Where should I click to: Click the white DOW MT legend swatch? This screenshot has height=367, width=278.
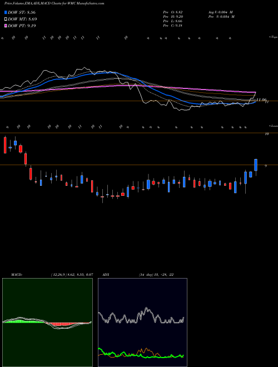coord(6,19)
